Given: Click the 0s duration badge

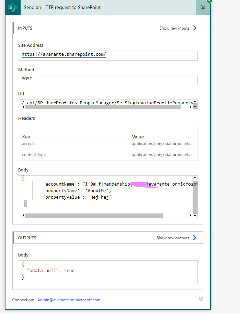Looking at the screenshot, I should coord(203,7).
